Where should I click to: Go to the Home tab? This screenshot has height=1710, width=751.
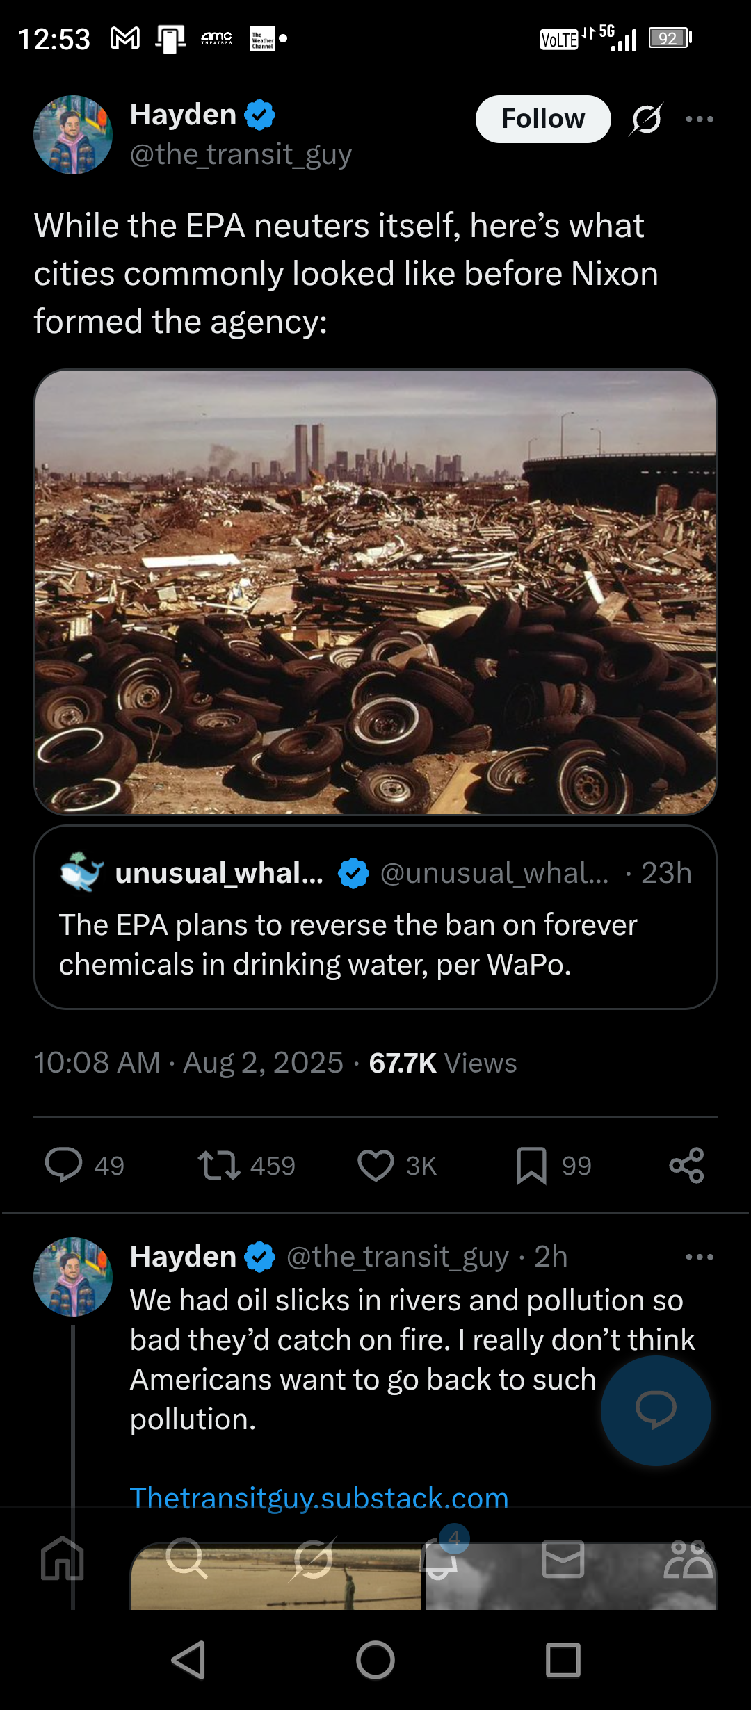point(63,1558)
